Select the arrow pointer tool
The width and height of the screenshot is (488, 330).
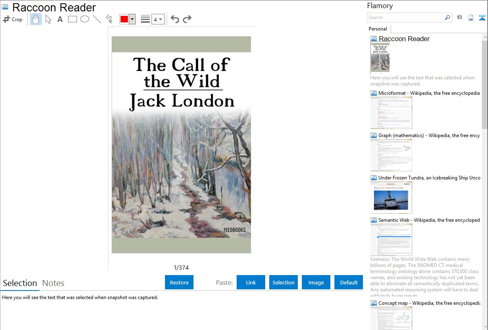click(x=48, y=19)
